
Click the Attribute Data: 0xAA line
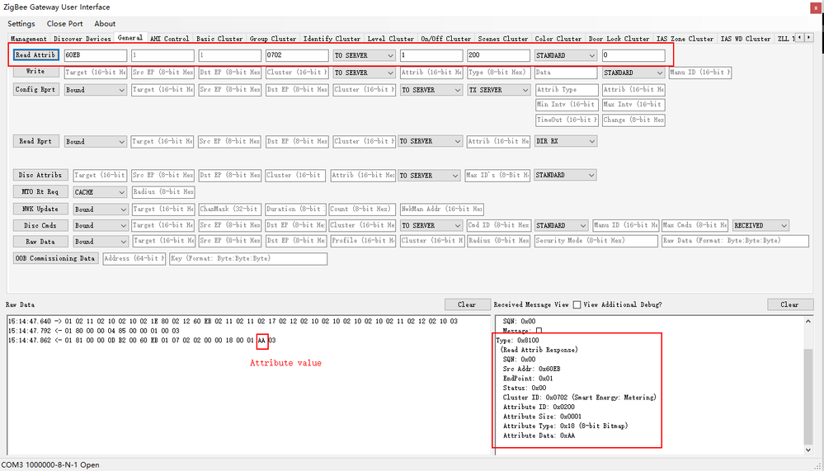[x=539, y=436]
